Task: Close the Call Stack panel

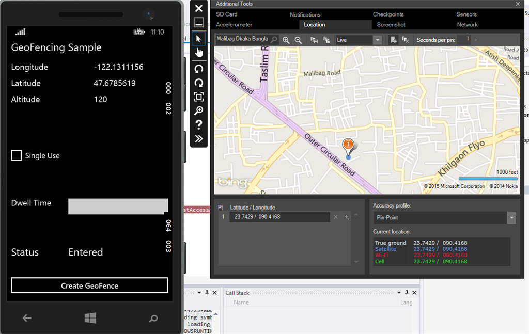Action: coord(415,293)
